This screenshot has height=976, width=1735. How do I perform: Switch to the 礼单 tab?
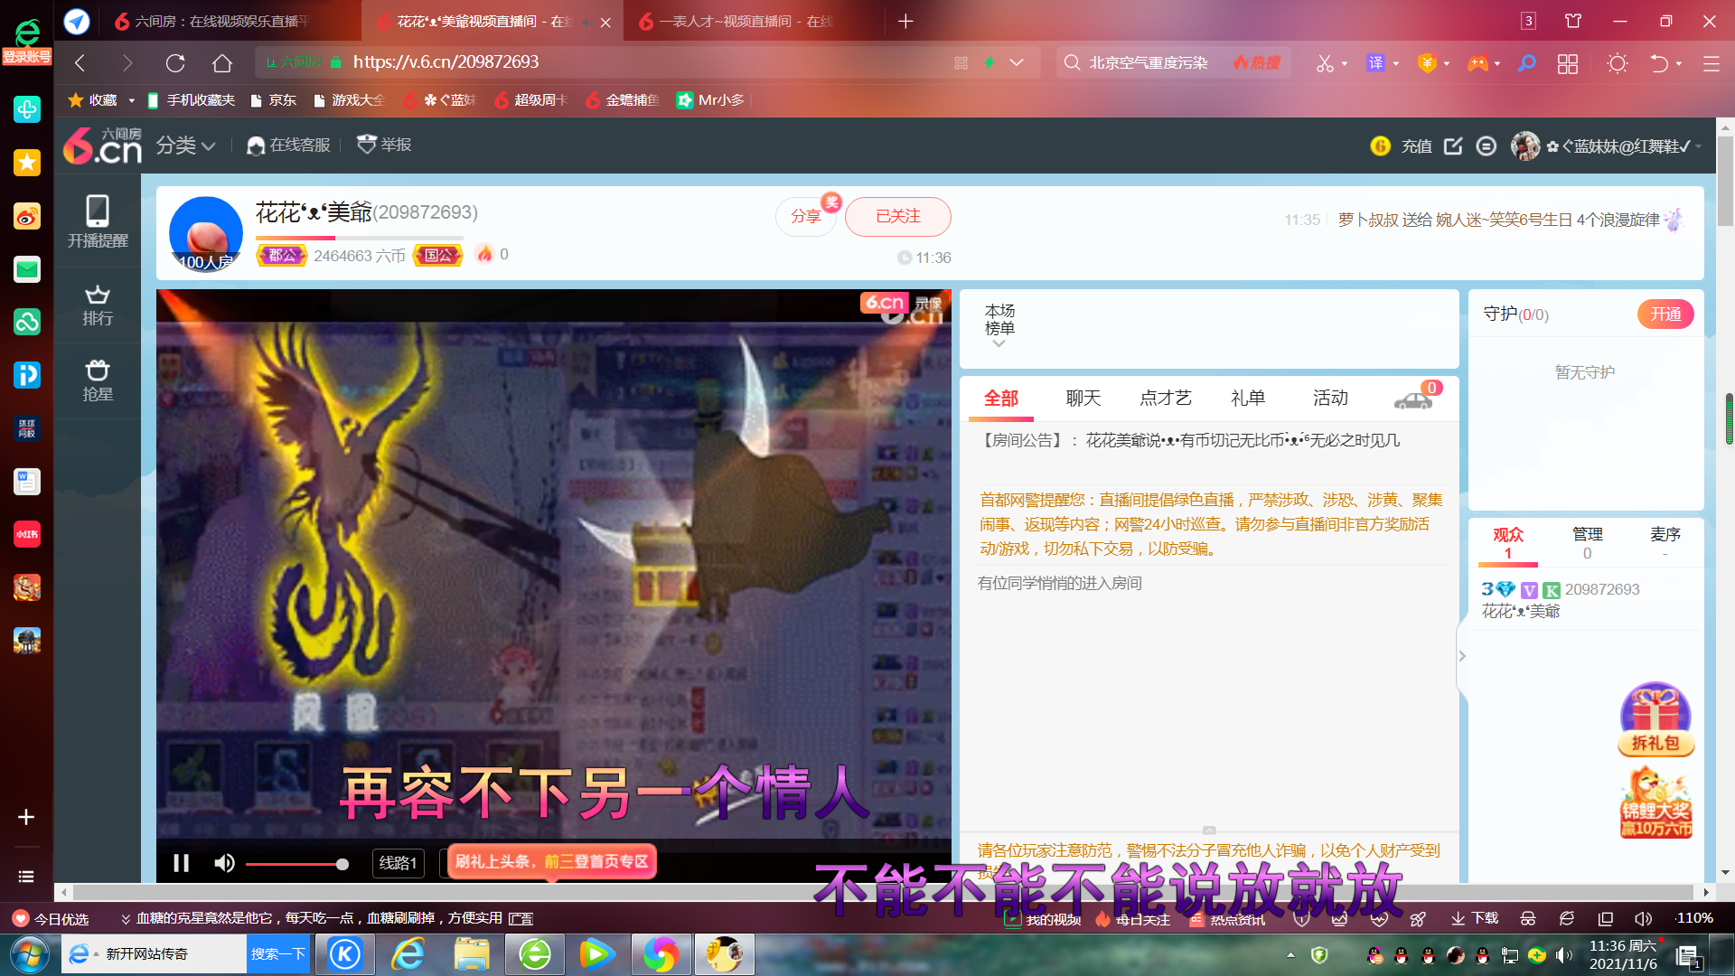coord(1248,399)
